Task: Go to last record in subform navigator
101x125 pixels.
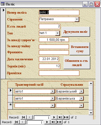Action: (x=60, y=117)
